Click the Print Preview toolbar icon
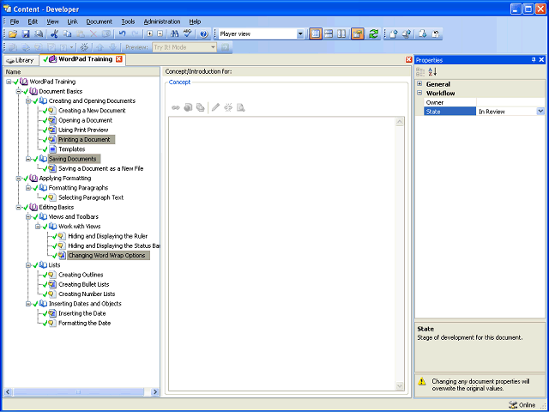Screen dimensions: 549x412 (39, 34)
